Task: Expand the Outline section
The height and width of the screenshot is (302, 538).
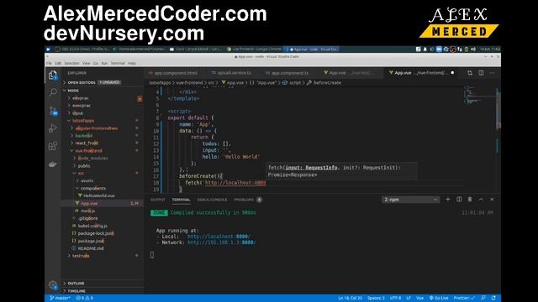Action: click(103, 284)
